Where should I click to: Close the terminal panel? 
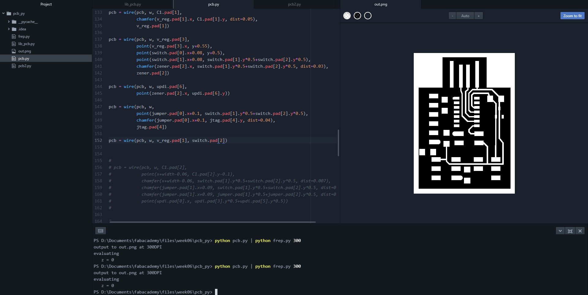click(x=580, y=231)
